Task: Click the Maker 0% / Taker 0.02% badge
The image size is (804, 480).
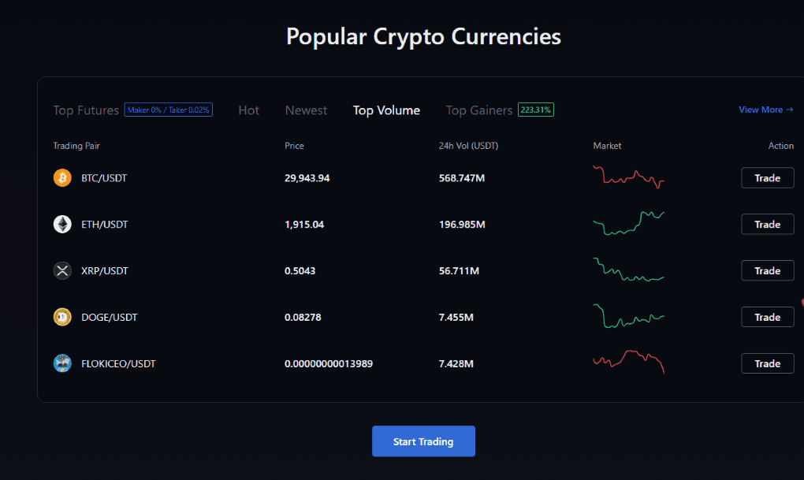Action: [x=168, y=110]
